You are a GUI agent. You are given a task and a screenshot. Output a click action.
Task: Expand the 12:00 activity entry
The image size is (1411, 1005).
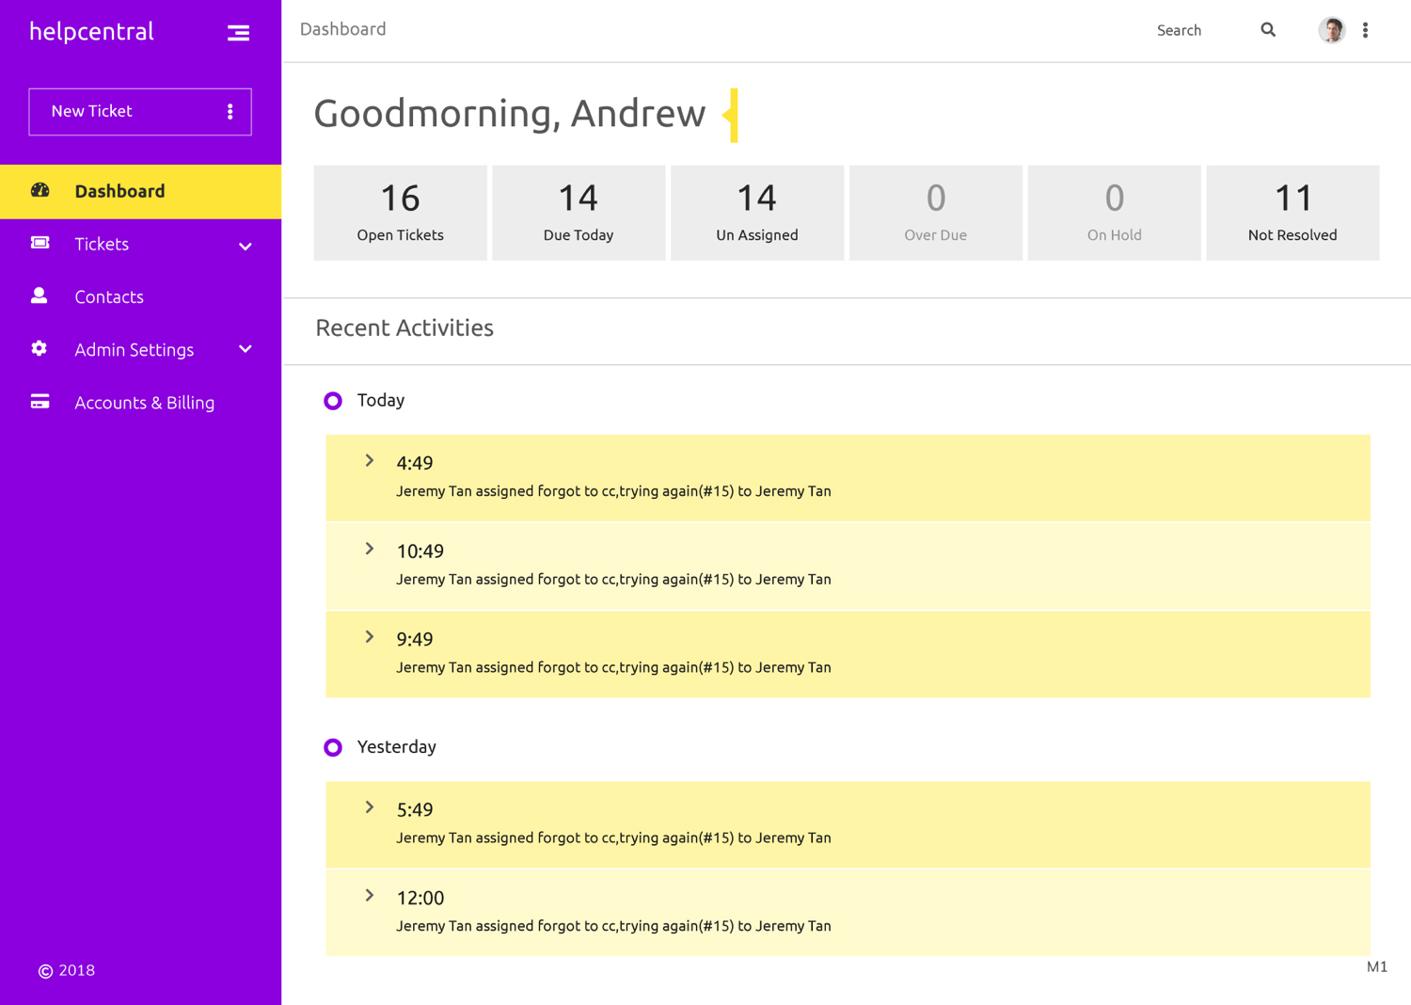370,896
